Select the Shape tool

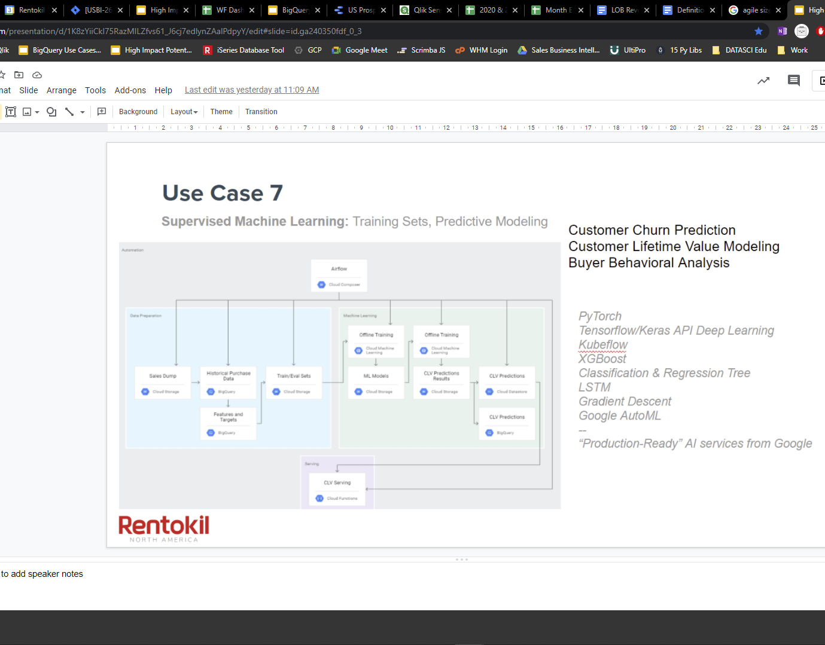click(x=51, y=112)
